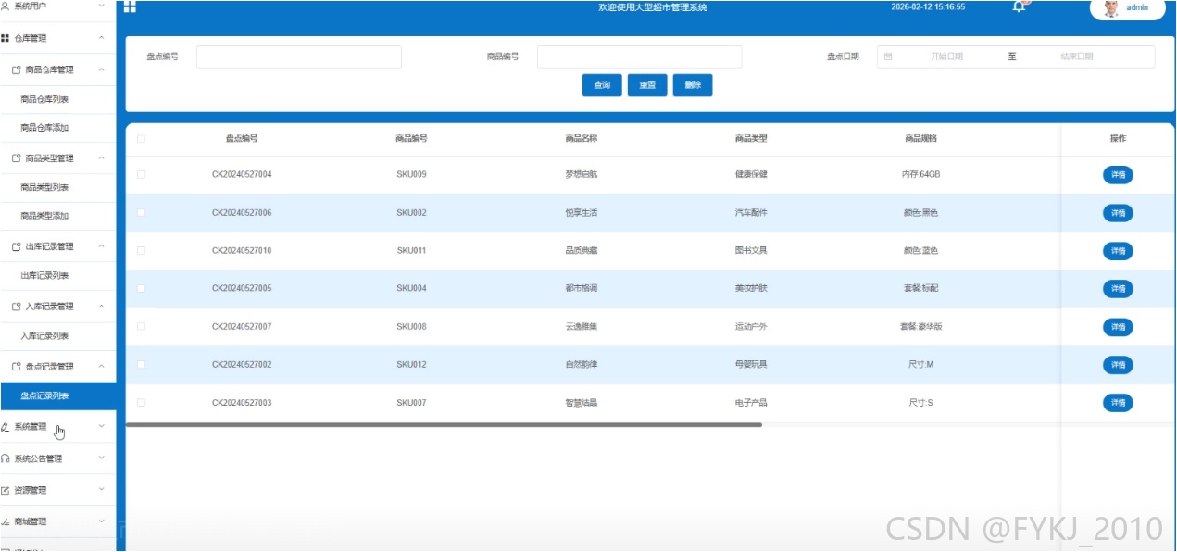
Task: Expand the 系统公告管理 chevron
Action: [x=101, y=458]
